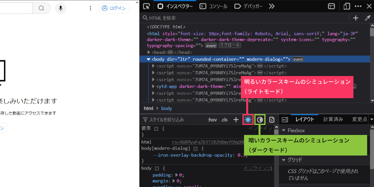Toggle the three-pane sidebar split icon
This screenshot has width=374, height=187.
[285, 120]
